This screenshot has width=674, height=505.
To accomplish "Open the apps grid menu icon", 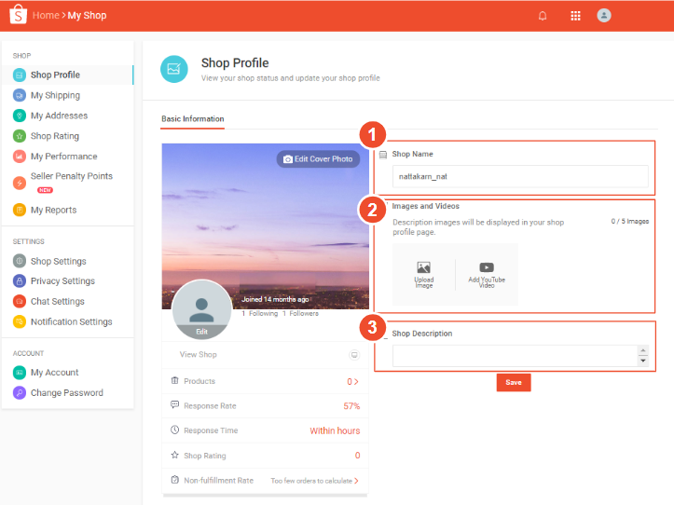I will tap(575, 16).
